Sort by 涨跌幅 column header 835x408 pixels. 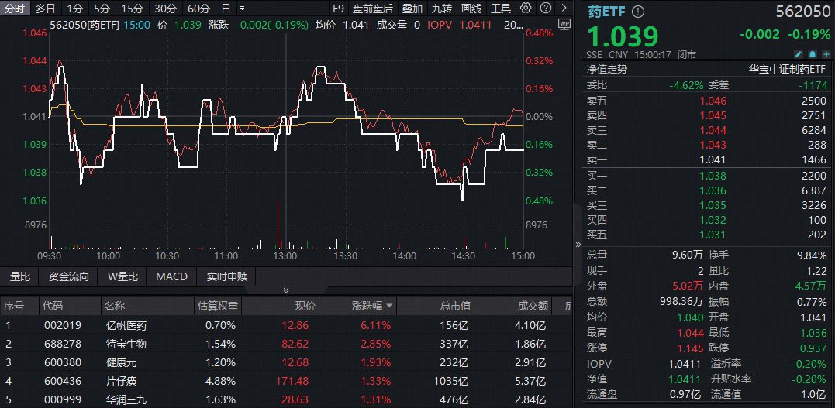click(372, 307)
